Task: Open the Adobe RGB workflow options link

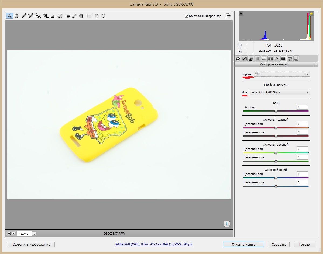Action: 154,244
